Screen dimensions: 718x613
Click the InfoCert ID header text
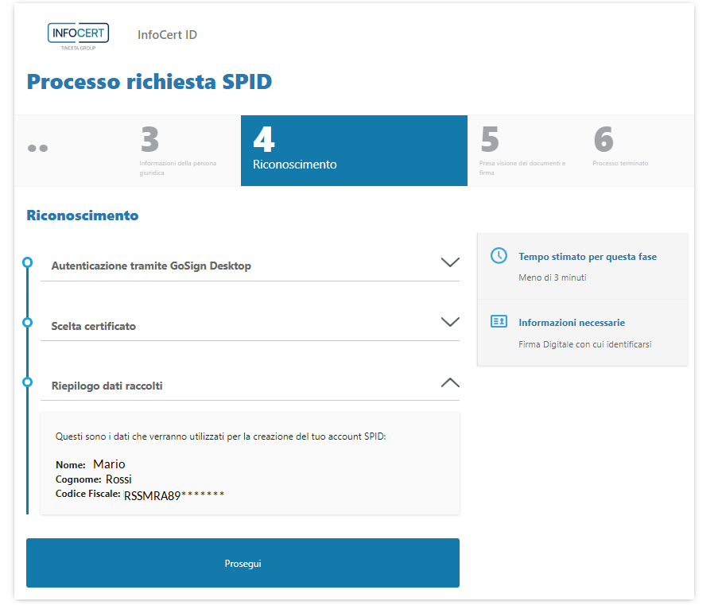(167, 35)
